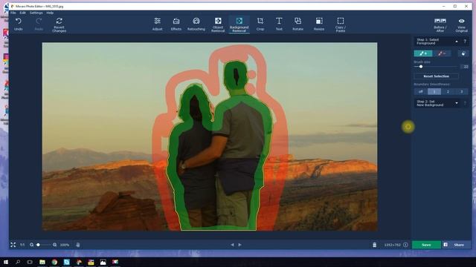Viewport: 476px width, 267px height.
Task: Set Boundary Smoothness to 3
Action: point(462,91)
